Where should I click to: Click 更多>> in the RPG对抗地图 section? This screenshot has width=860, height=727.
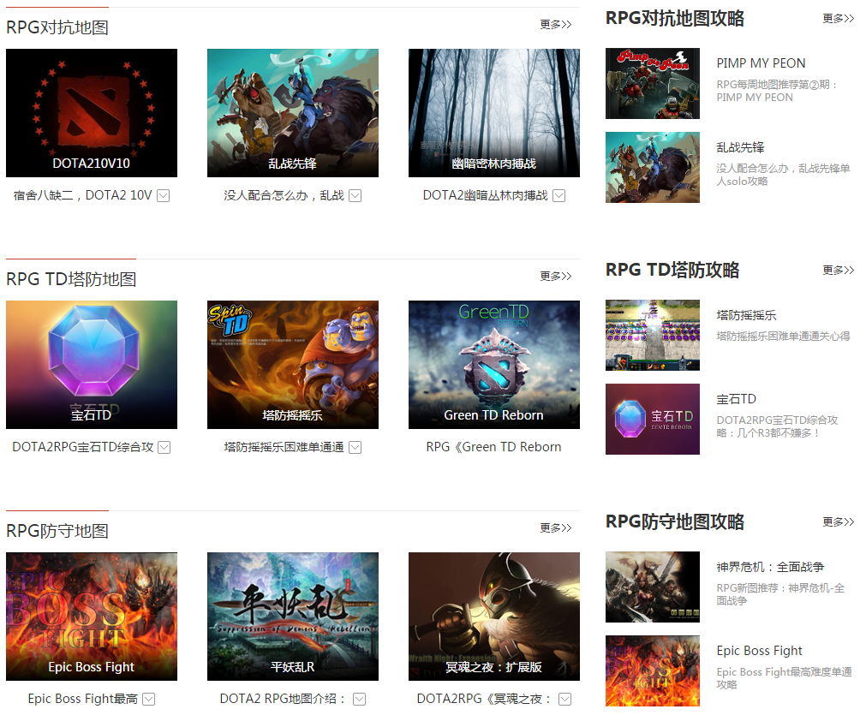click(556, 25)
